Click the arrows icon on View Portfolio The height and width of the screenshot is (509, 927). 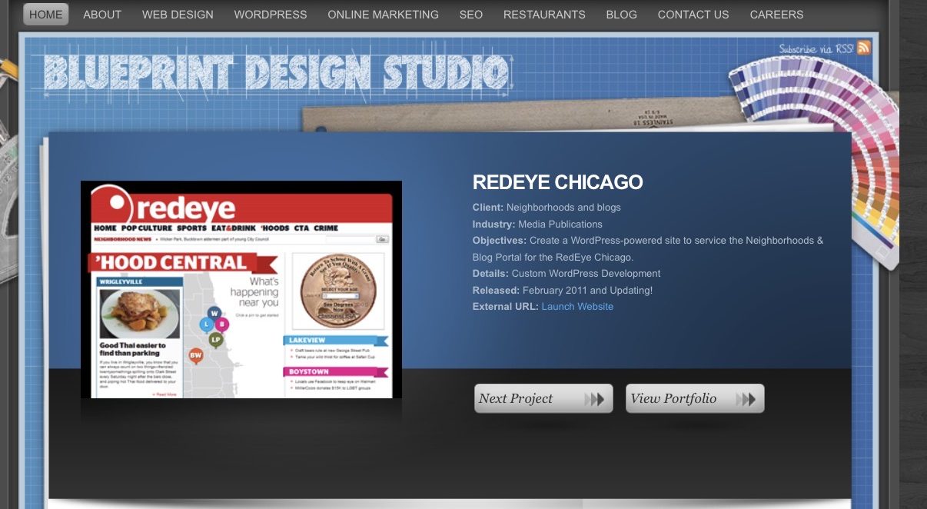point(746,399)
